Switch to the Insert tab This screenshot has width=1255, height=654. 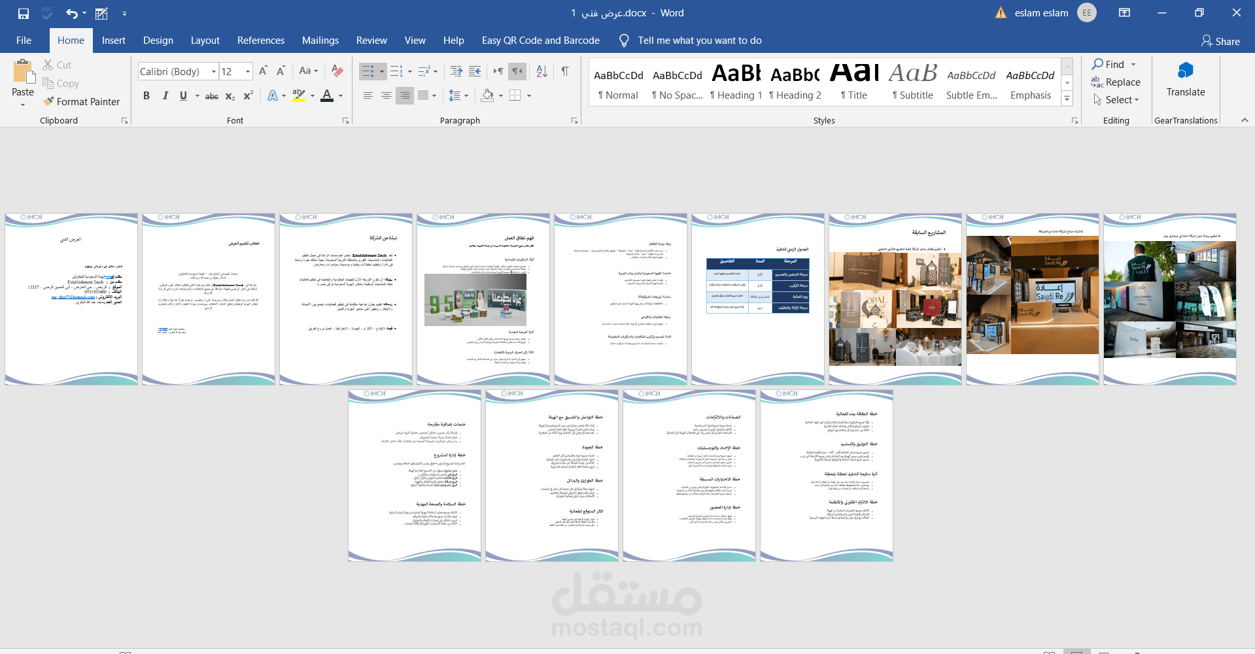(114, 41)
